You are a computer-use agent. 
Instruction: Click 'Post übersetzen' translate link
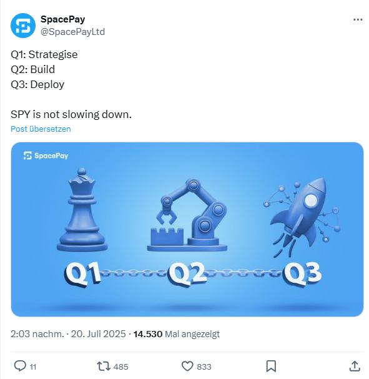(x=41, y=129)
